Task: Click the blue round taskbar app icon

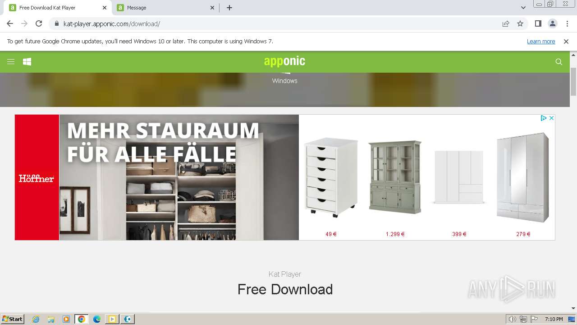Action: [128, 319]
